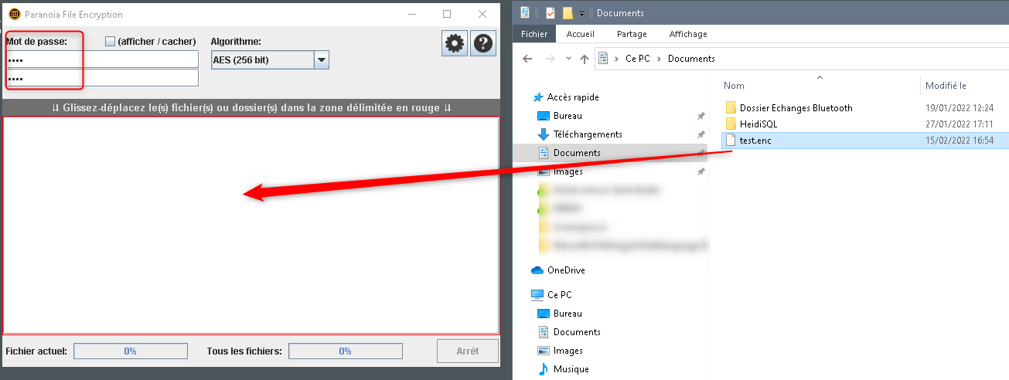Select Ce PC in navigation pane

(x=559, y=295)
